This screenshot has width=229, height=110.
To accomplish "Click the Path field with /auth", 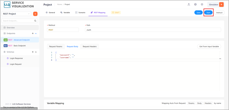I will coord(153,30).
